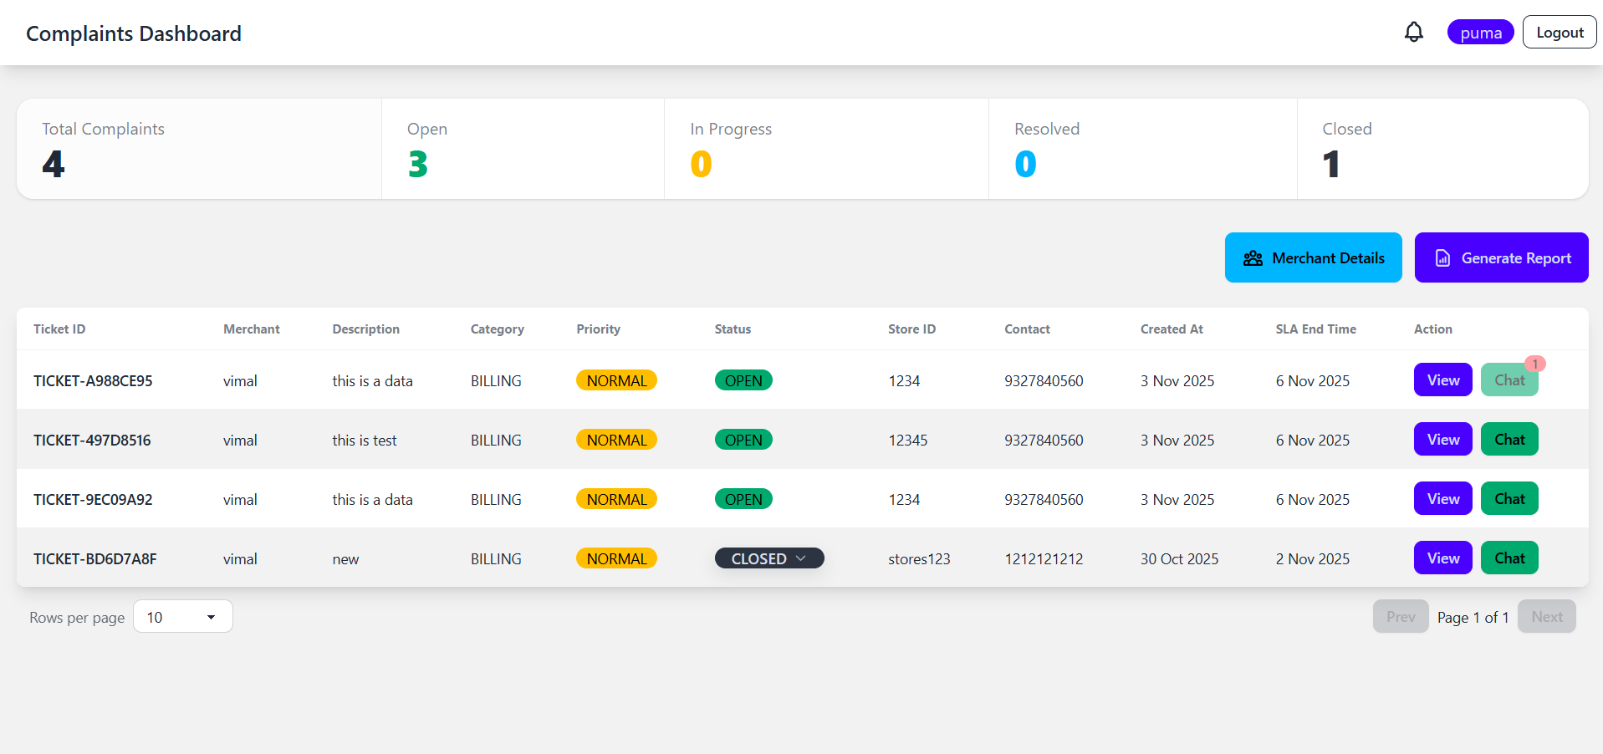Click the chat notification badge showing 1
1603x754 pixels.
tap(1535, 364)
